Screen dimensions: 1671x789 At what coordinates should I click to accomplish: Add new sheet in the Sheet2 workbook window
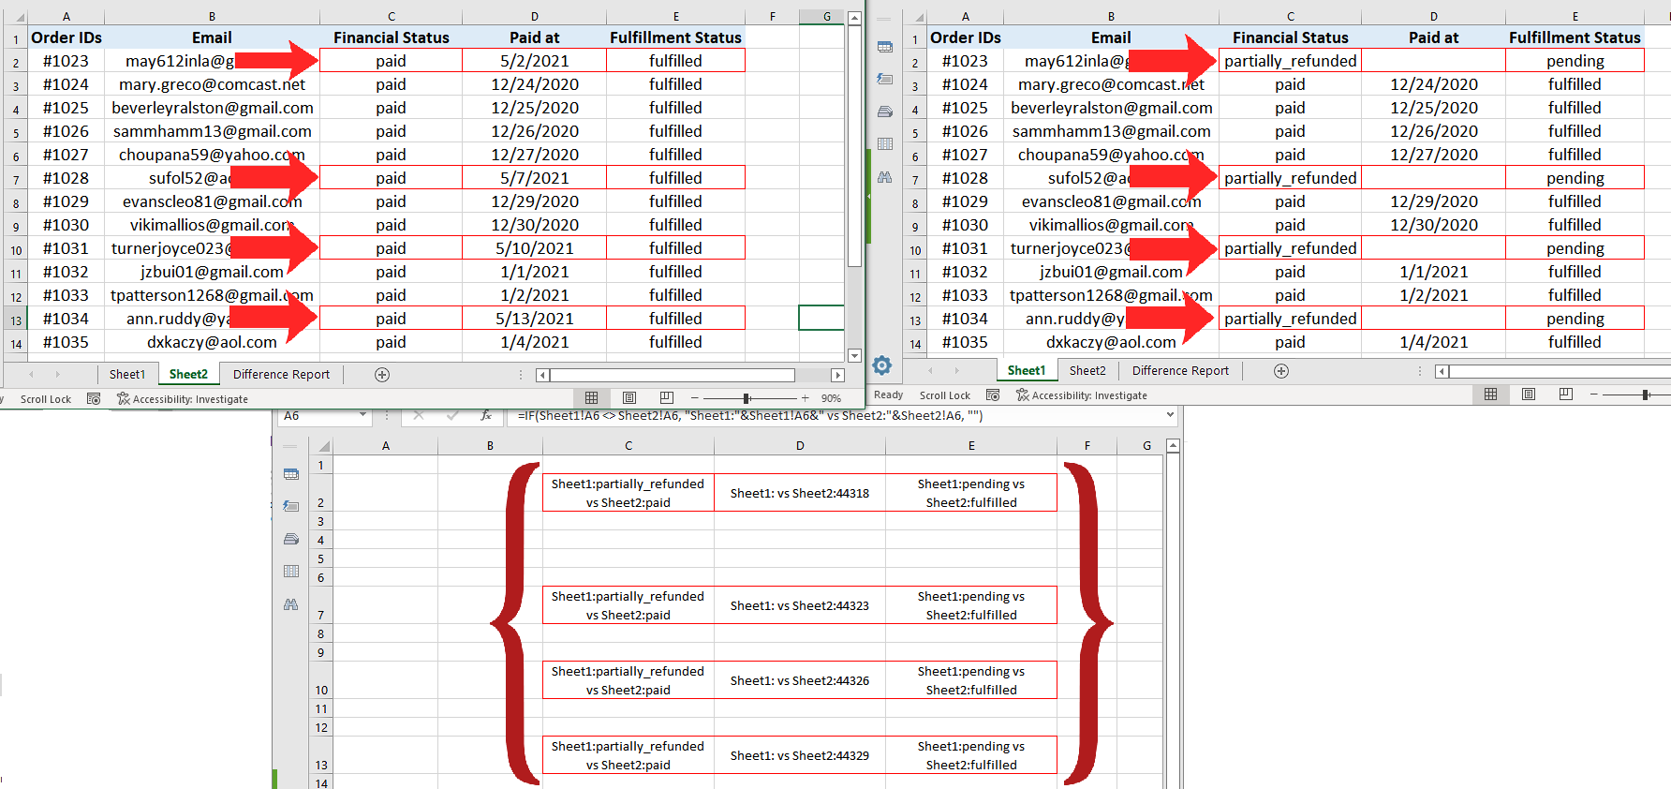(x=382, y=375)
